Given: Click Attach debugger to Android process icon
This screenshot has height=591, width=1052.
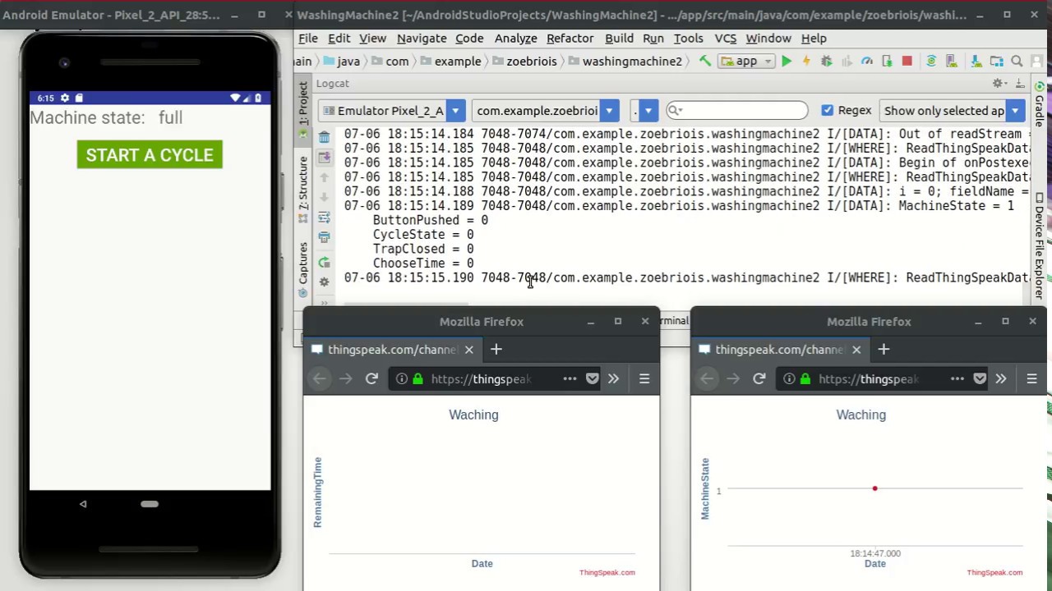Looking at the screenshot, I should [x=887, y=62].
